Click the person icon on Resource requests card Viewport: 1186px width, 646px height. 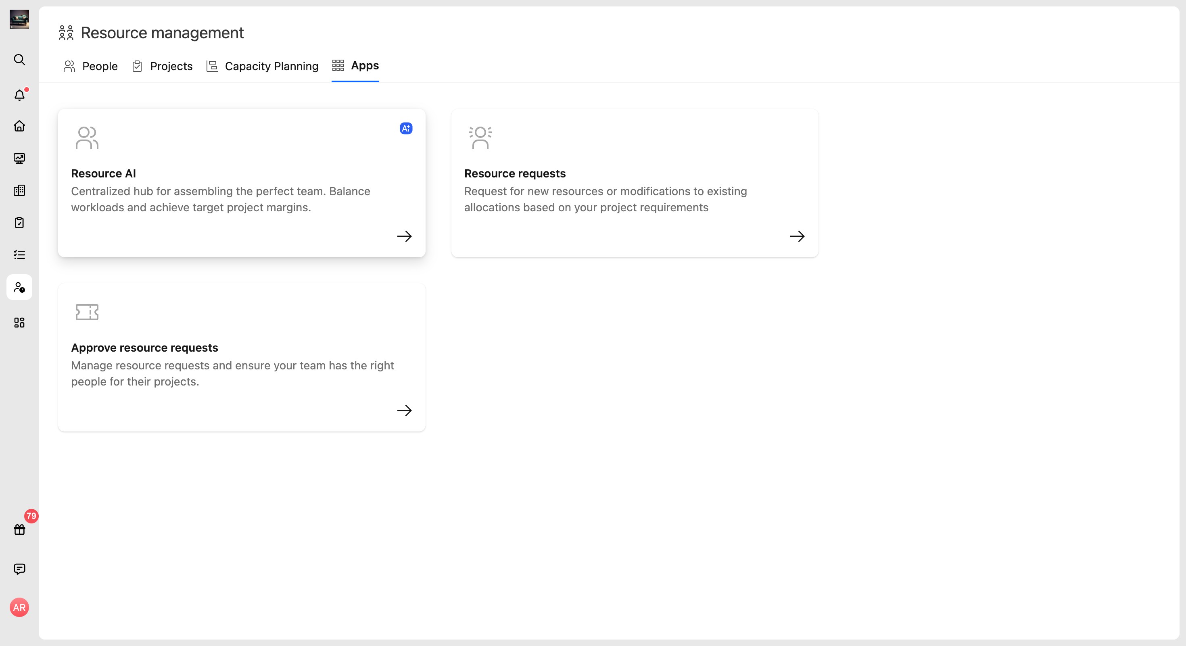click(x=480, y=138)
